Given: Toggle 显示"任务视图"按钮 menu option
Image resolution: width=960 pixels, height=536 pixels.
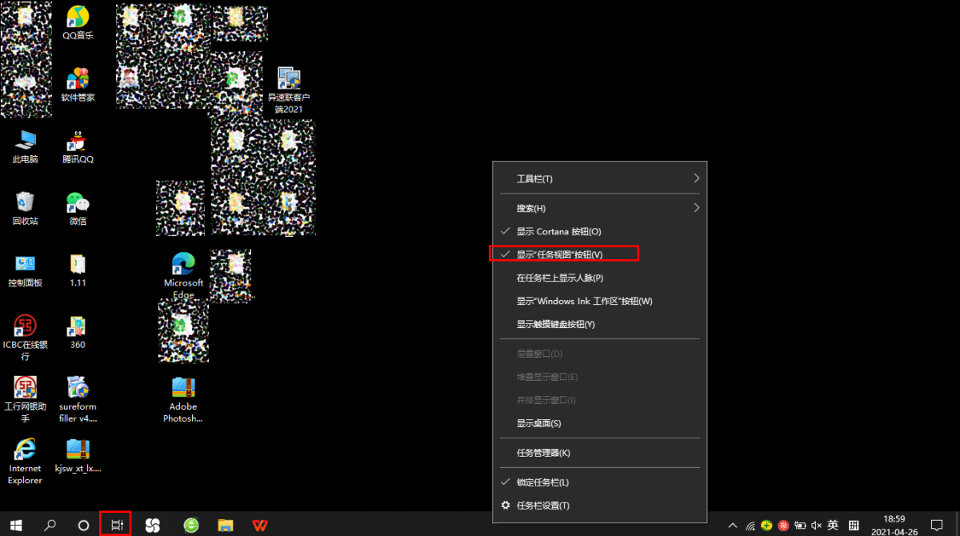Looking at the screenshot, I should (559, 254).
